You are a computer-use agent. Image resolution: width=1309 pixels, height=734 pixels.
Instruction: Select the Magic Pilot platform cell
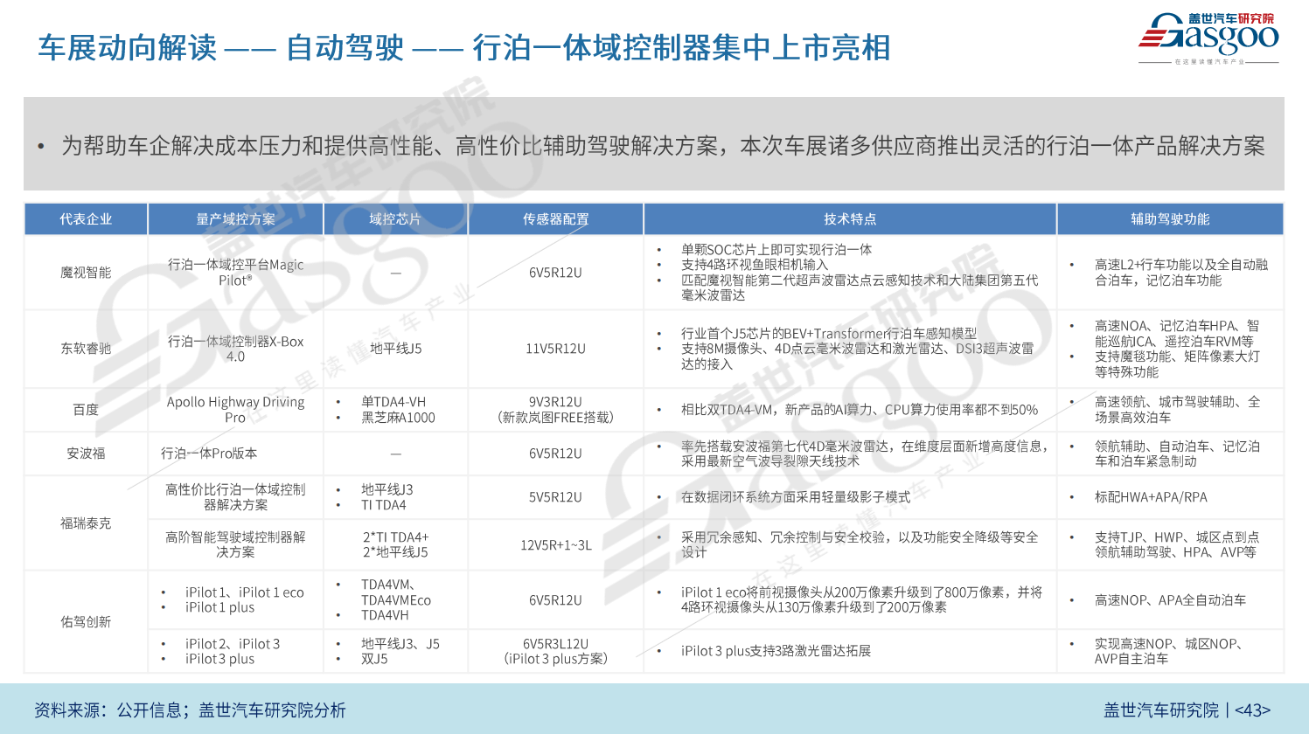[236, 273]
